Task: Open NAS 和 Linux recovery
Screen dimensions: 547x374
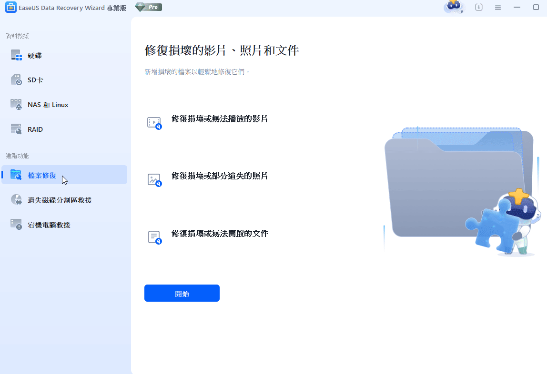Action: click(x=64, y=105)
